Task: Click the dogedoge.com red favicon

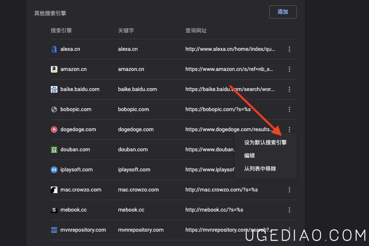Action: pyautogui.click(x=54, y=130)
